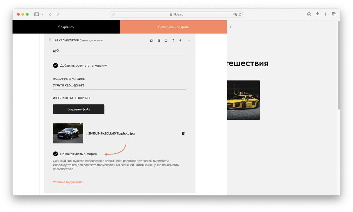
Task: Uncheck Добавить результат в корзину
Action: pyautogui.click(x=55, y=66)
